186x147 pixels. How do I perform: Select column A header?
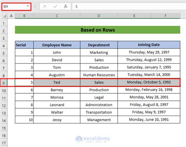[x=11, y=16]
